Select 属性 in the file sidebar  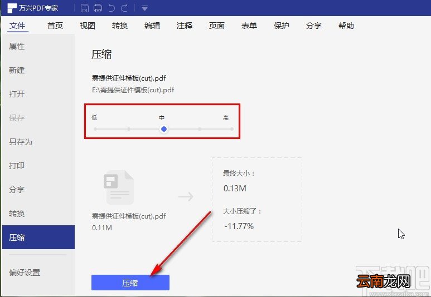coord(38,46)
